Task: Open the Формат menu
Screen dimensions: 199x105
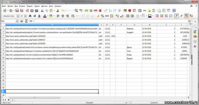Action: pos(29,6)
